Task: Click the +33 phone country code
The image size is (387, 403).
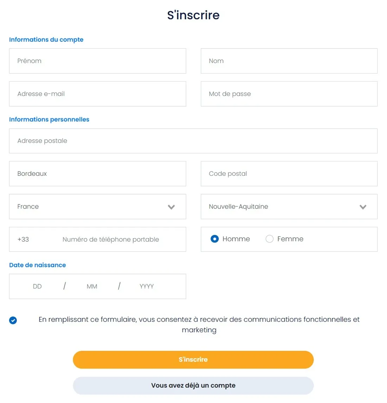Action: (x=23, y=239)
